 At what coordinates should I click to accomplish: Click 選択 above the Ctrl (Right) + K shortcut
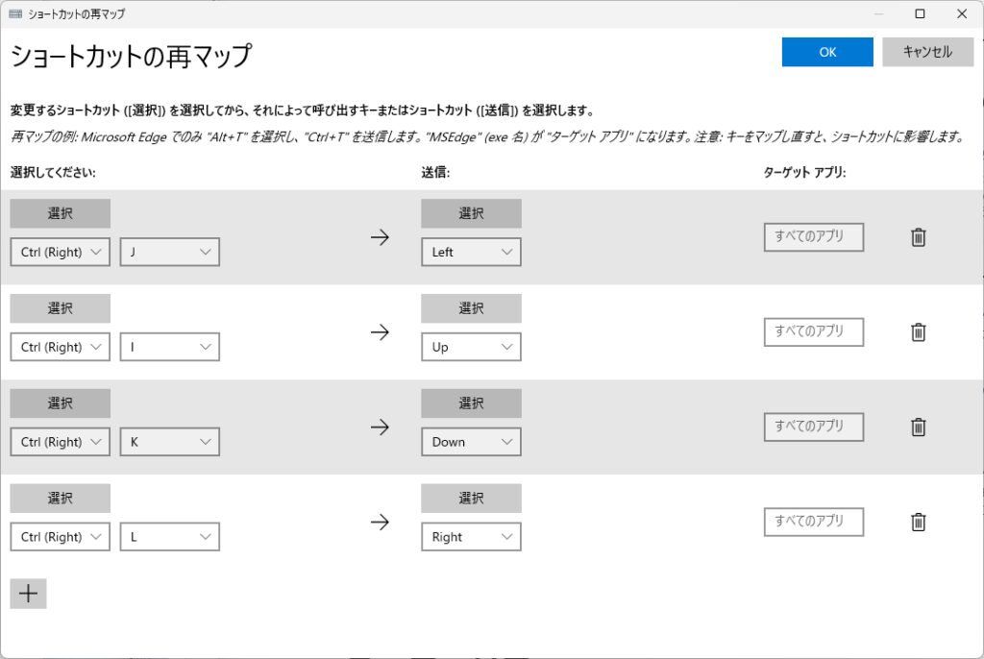(x=61, y=403)
